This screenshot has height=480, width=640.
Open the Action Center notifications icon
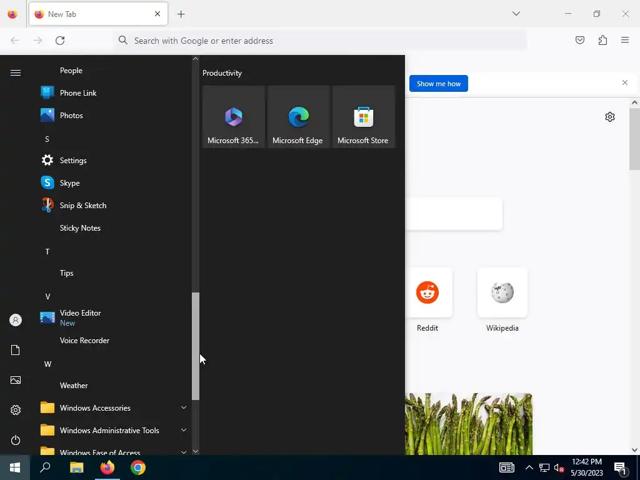click(620, 469)
